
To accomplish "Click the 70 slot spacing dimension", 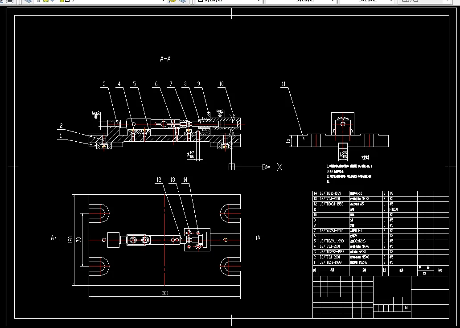I will coord(78,239).
